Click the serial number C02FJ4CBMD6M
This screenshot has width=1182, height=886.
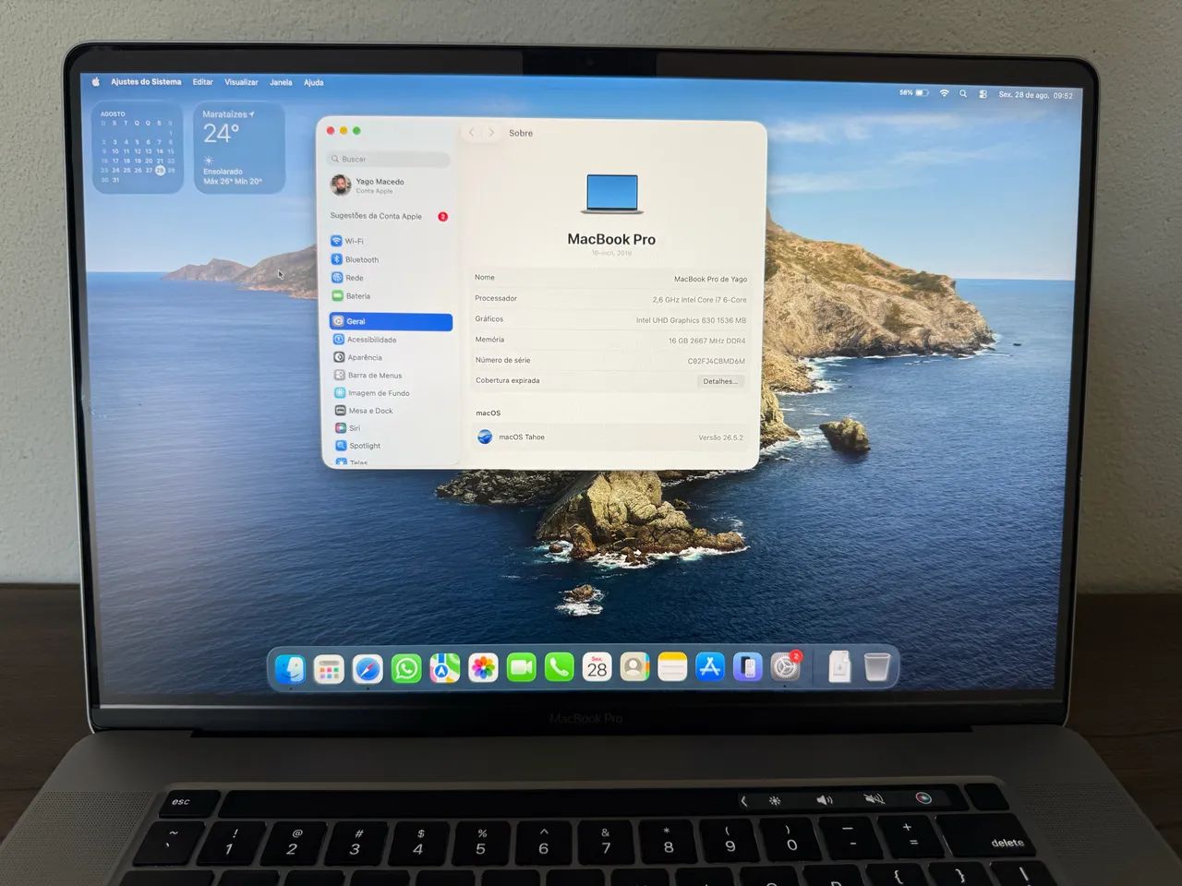(x=716, y=361)
